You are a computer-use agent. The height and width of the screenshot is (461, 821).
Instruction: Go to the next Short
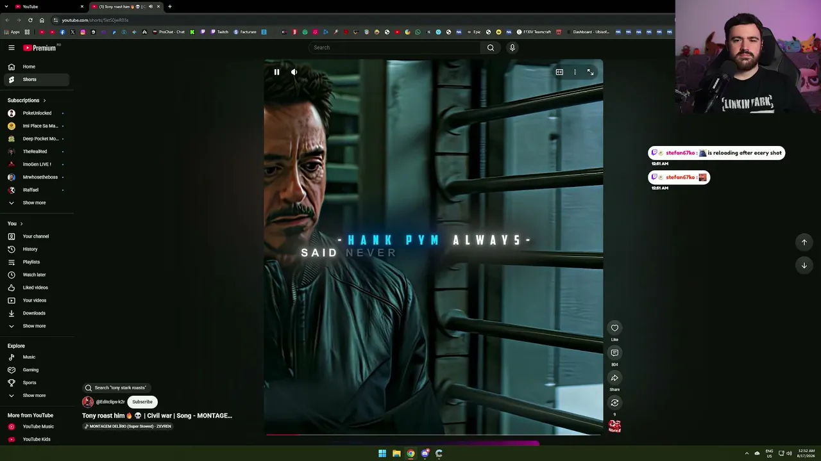coord(804,265)
